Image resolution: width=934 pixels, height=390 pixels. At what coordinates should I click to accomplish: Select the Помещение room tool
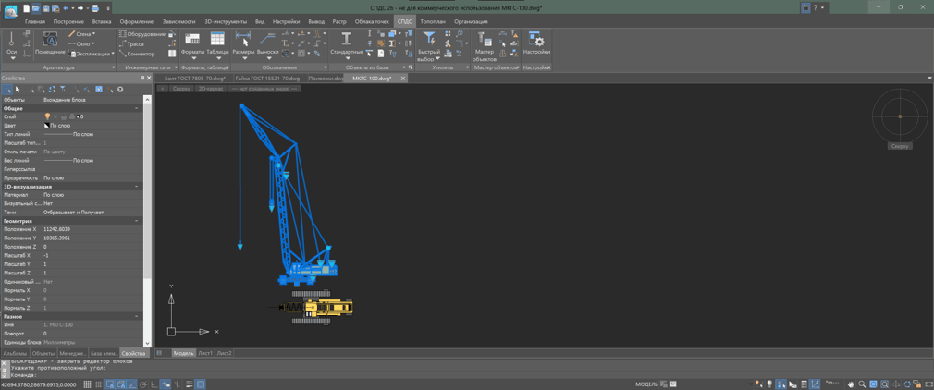click(x=50, y=43)
